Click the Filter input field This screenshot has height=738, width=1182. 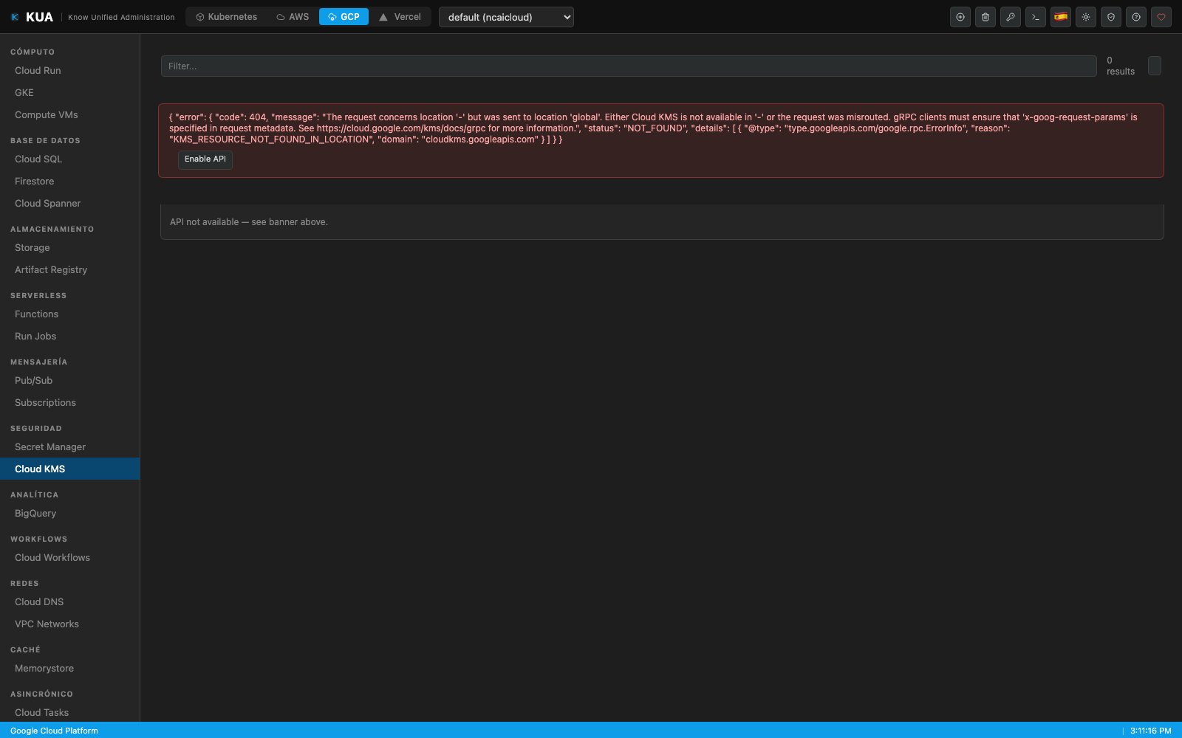[x=629, y=66]
